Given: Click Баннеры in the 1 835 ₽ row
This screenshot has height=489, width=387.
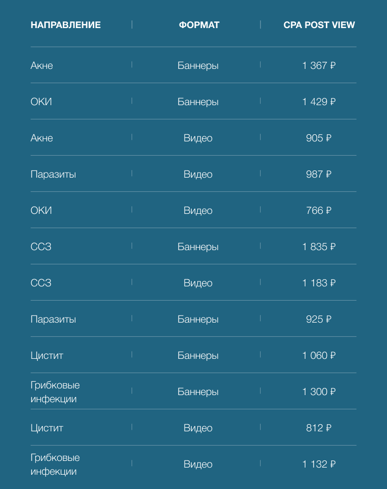Looking at the screenshot, I should (x=198, y=247).
